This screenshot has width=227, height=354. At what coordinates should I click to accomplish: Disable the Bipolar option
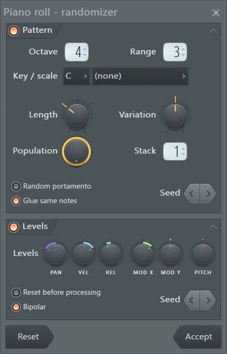[16, 307]
